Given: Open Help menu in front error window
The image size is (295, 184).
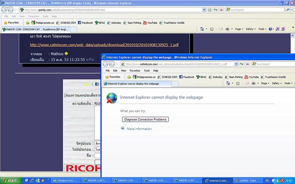Looking at the screenshot, I should click(x=156, y=70).
